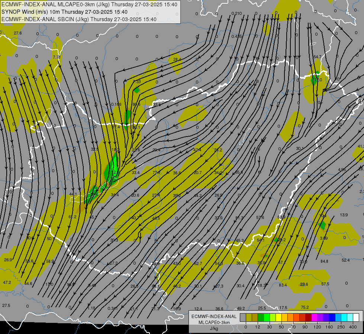Select the dark red legend swatch
The image size is (364, 334).
tap(308, 317)
